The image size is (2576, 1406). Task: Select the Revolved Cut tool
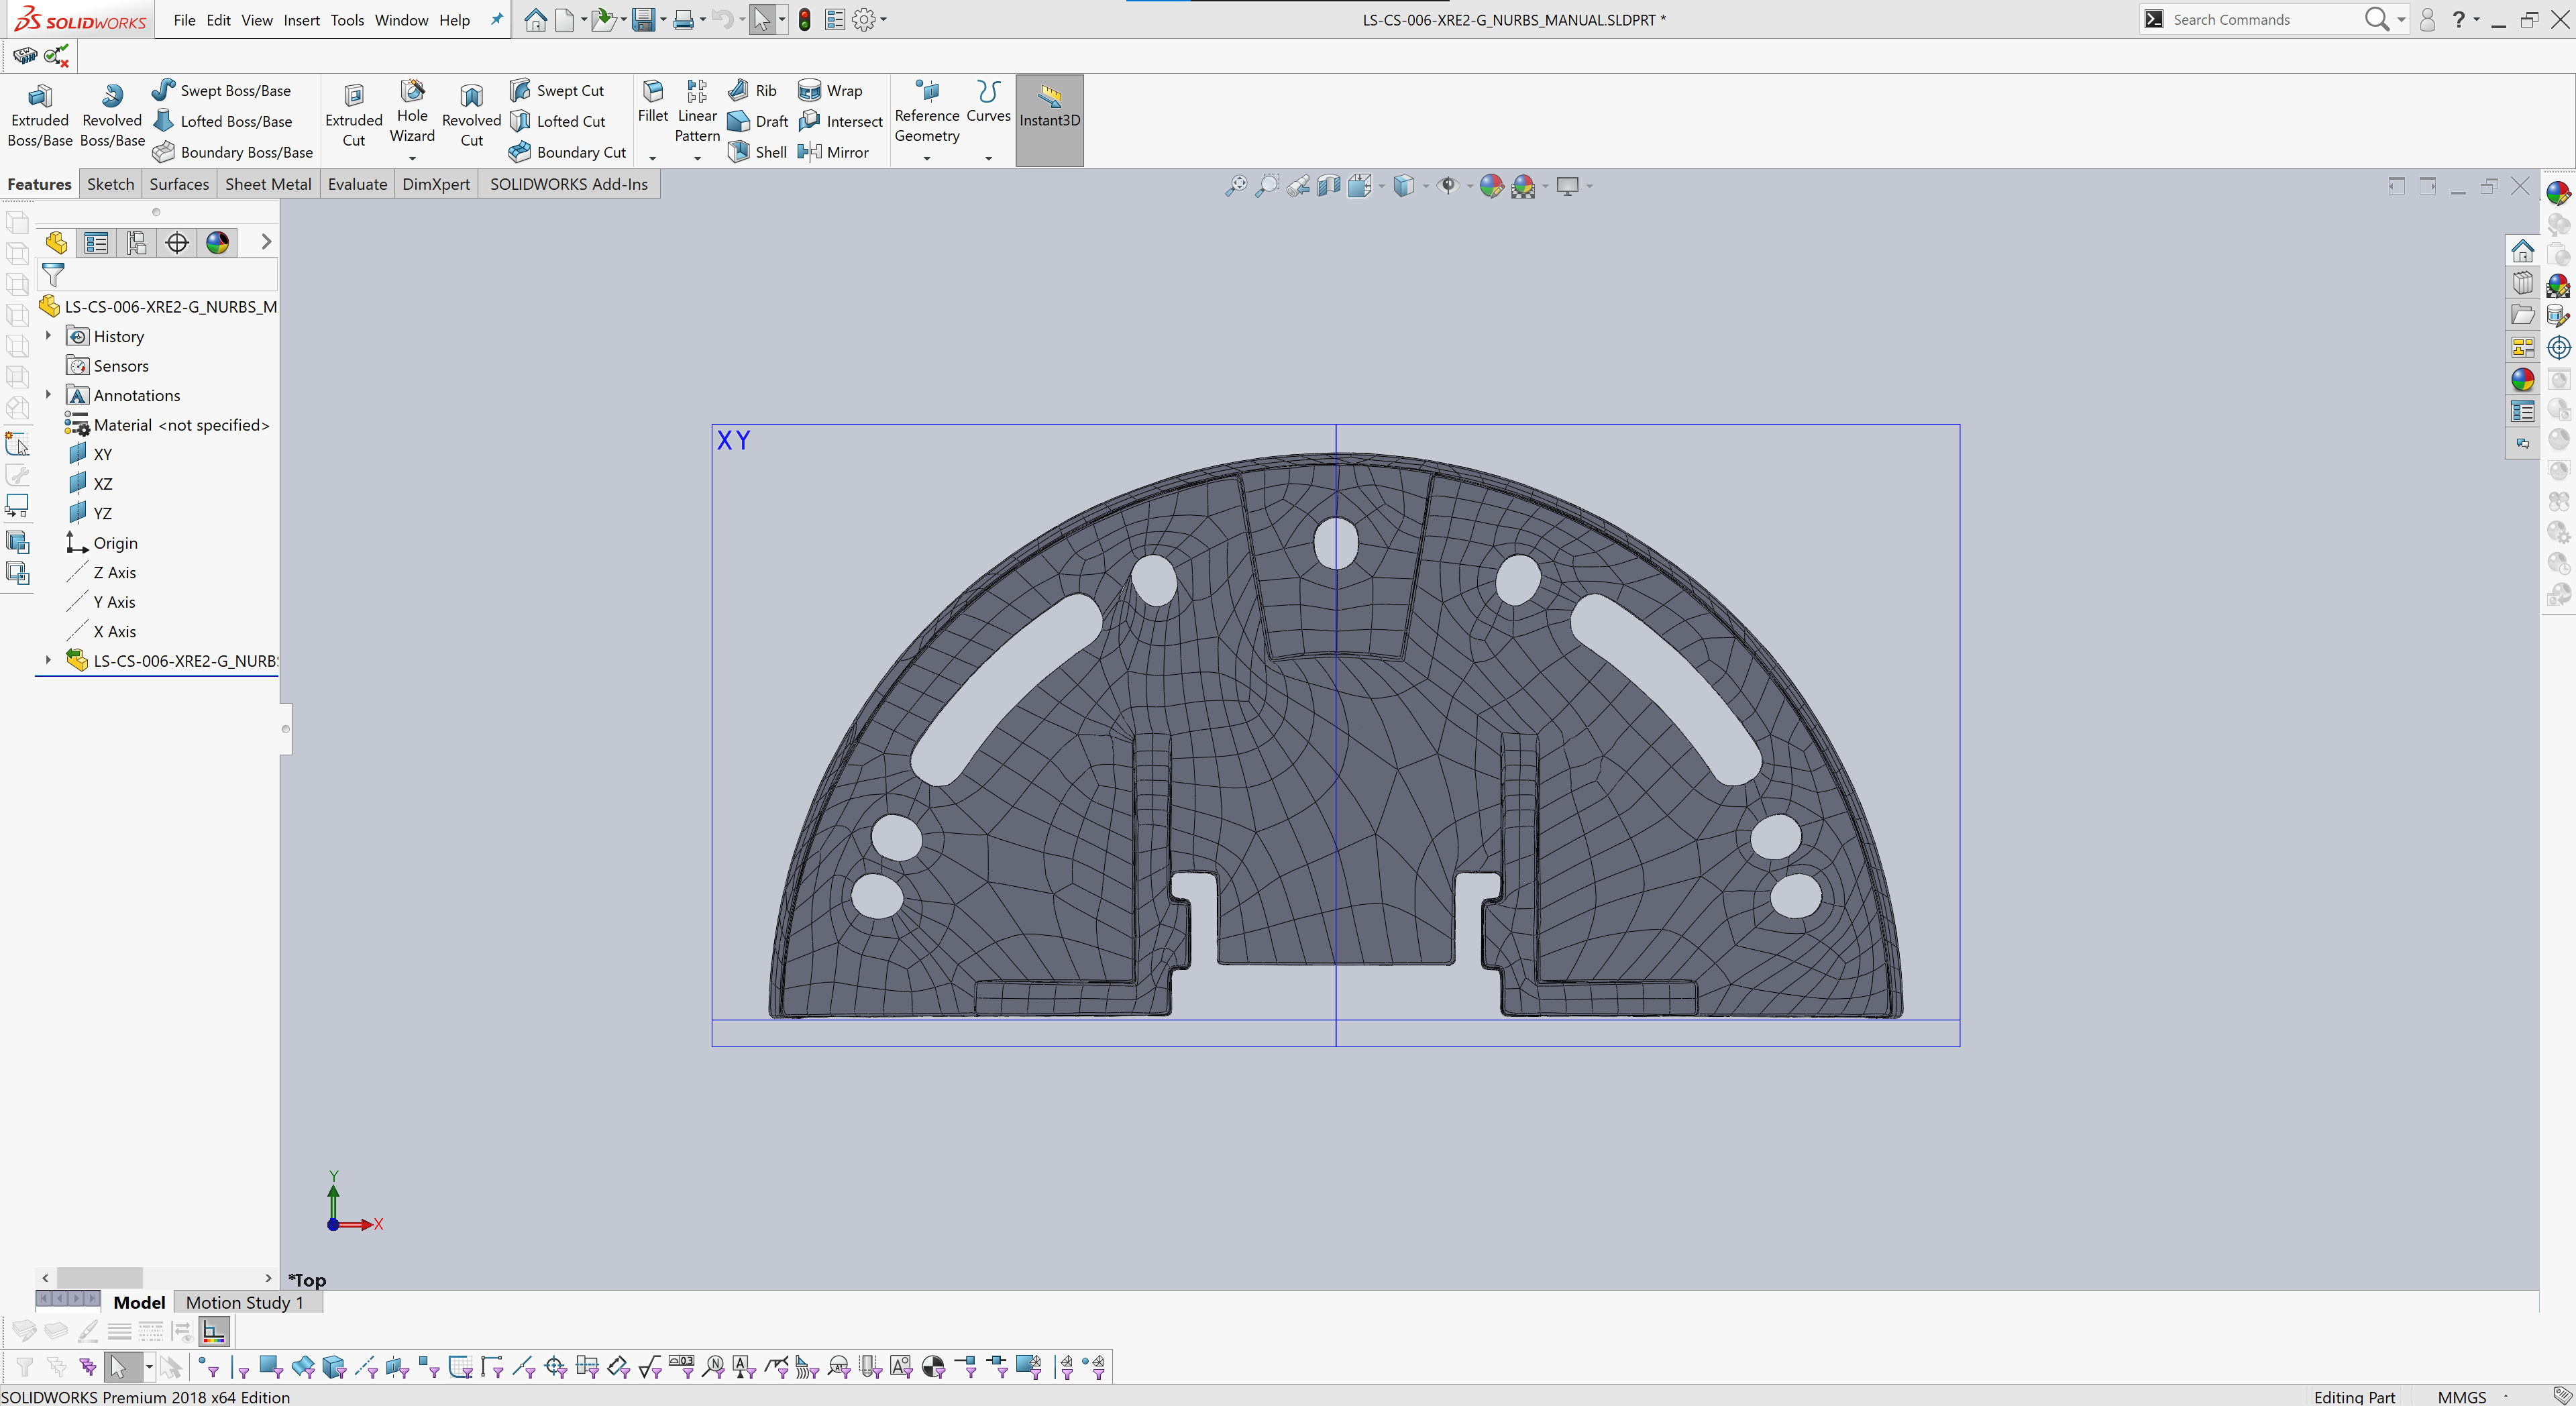(471, 116)
